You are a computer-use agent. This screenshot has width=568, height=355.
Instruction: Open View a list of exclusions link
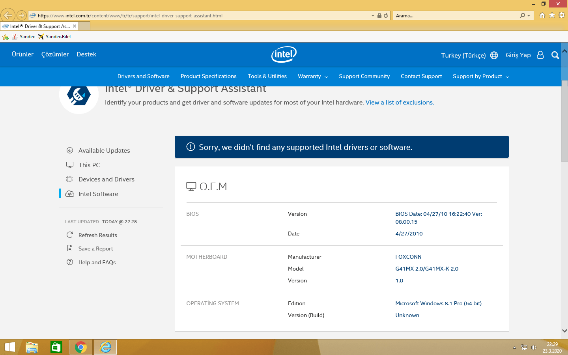click(x=400, y=103)
